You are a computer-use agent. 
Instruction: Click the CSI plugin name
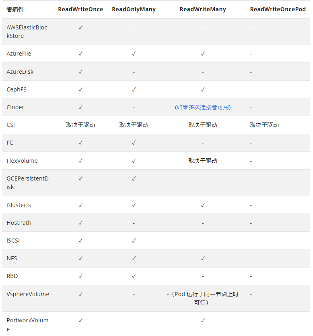coord(11,125)
